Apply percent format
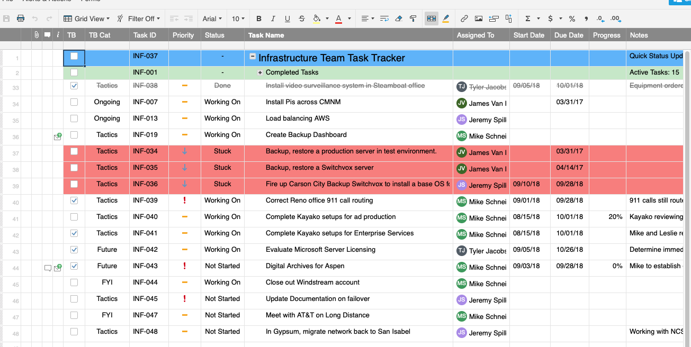691x347 pixels. point(572,19)
